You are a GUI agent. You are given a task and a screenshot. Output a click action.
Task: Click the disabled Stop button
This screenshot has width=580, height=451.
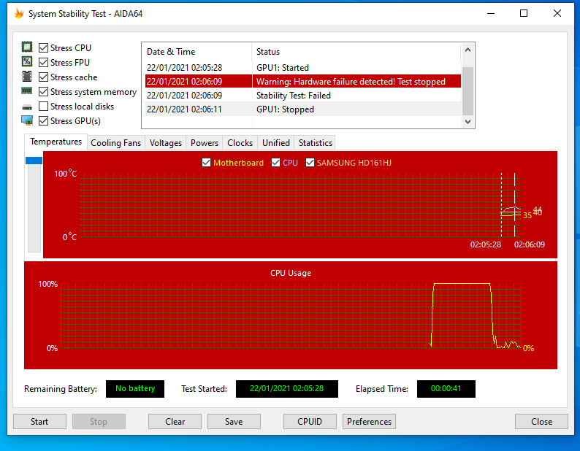(x=99, y=421)
